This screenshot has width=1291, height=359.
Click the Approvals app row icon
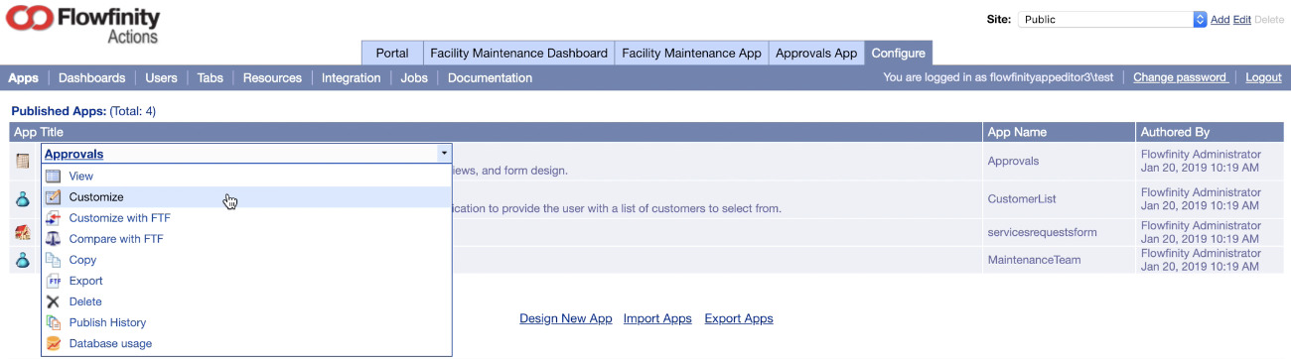pos(23,161)
